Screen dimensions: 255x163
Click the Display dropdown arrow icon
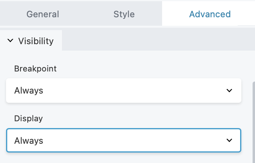click(x=229, y=141)
